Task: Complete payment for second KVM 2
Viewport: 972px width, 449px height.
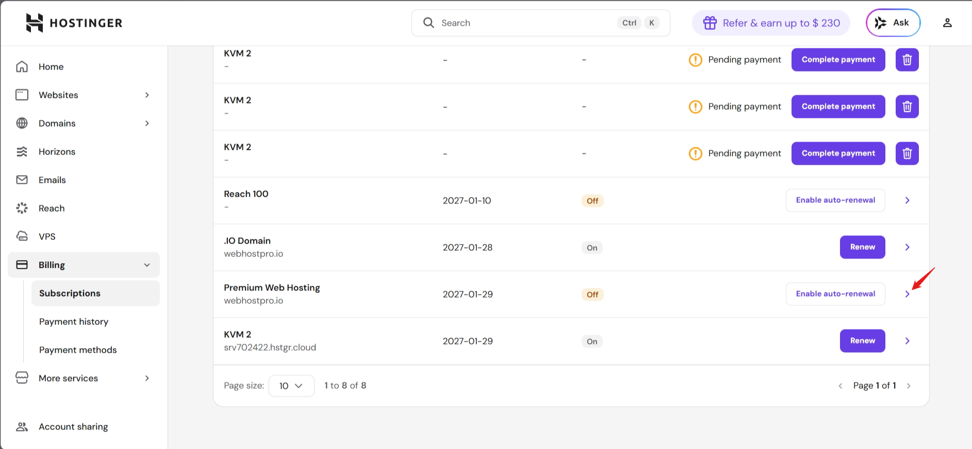Action: coord(838,107)
